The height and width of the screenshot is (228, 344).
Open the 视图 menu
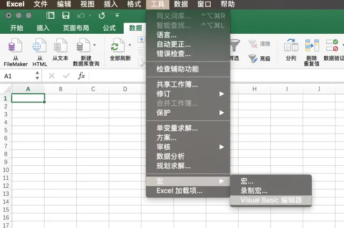click(87, 4)
